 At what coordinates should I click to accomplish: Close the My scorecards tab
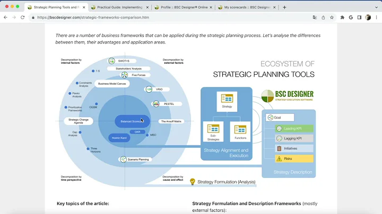point(274,7)
